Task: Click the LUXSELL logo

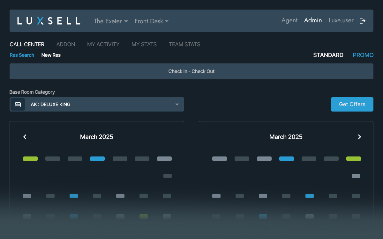Action: [49, 21]
